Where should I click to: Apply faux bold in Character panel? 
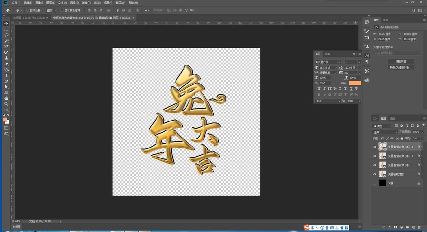319,89
